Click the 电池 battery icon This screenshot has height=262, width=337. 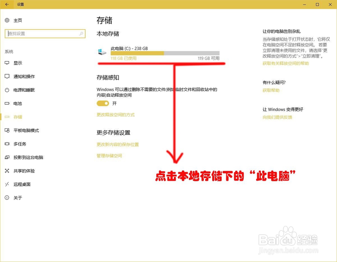(7, 104)
